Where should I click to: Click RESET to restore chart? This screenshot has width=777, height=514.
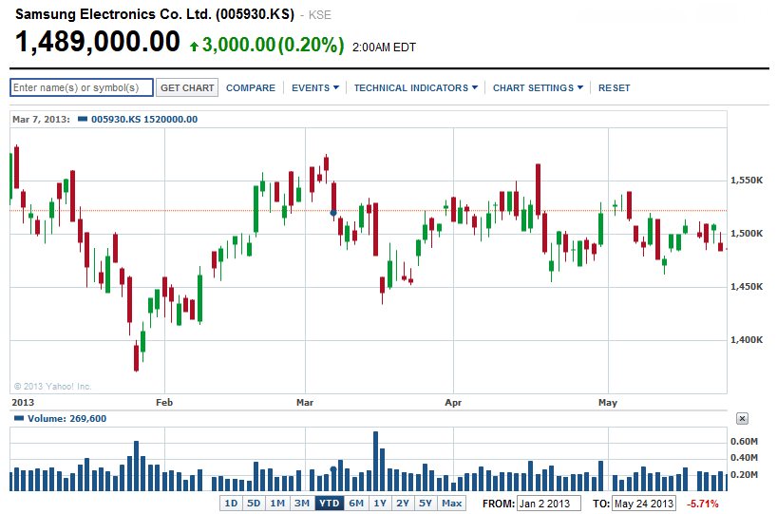point(614,87)
